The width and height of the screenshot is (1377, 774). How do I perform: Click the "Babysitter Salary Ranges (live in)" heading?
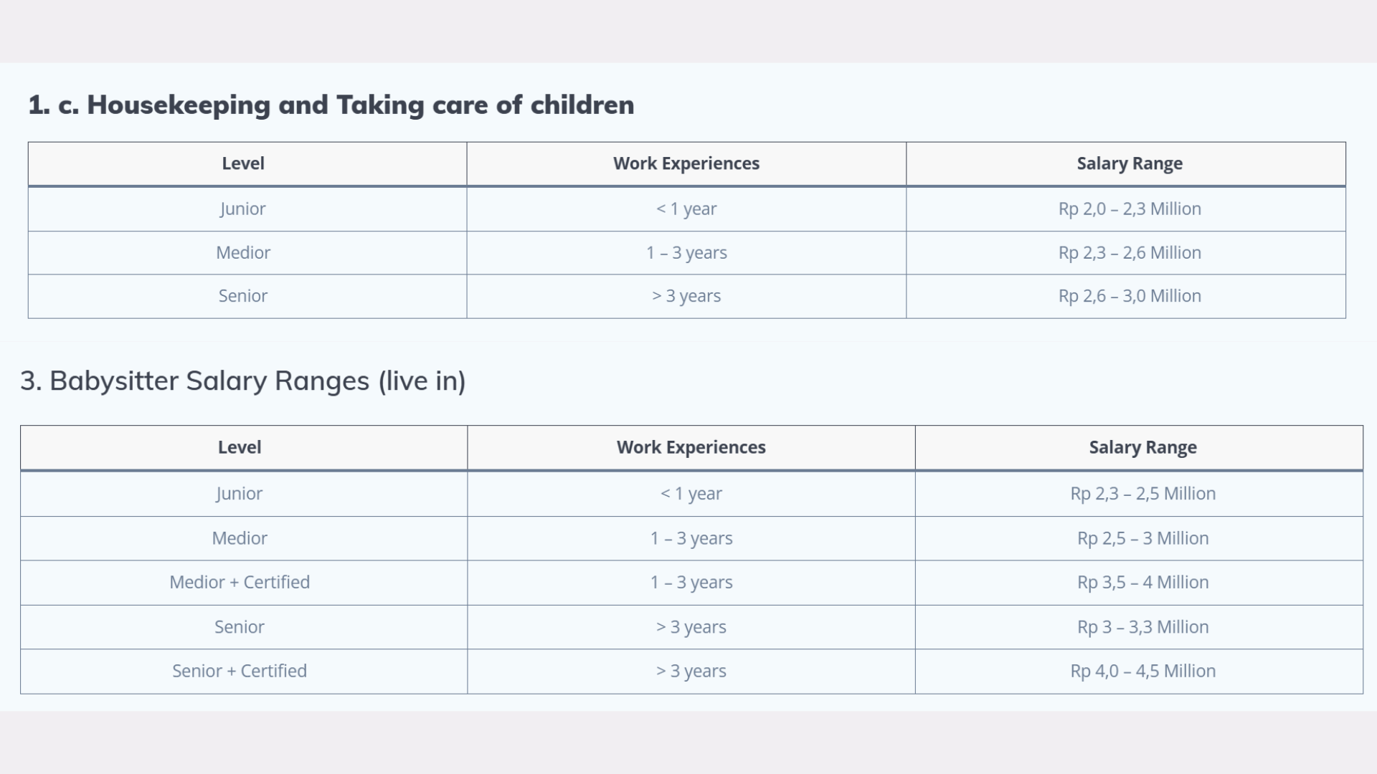point(243,381)
